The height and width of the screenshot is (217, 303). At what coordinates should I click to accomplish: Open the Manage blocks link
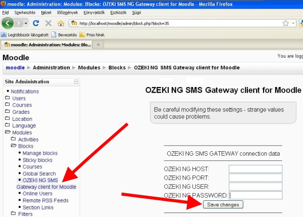point(40,153)
